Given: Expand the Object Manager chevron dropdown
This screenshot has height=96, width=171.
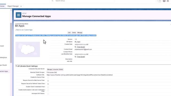Looking at the screenshot, I should coord(21,6).
